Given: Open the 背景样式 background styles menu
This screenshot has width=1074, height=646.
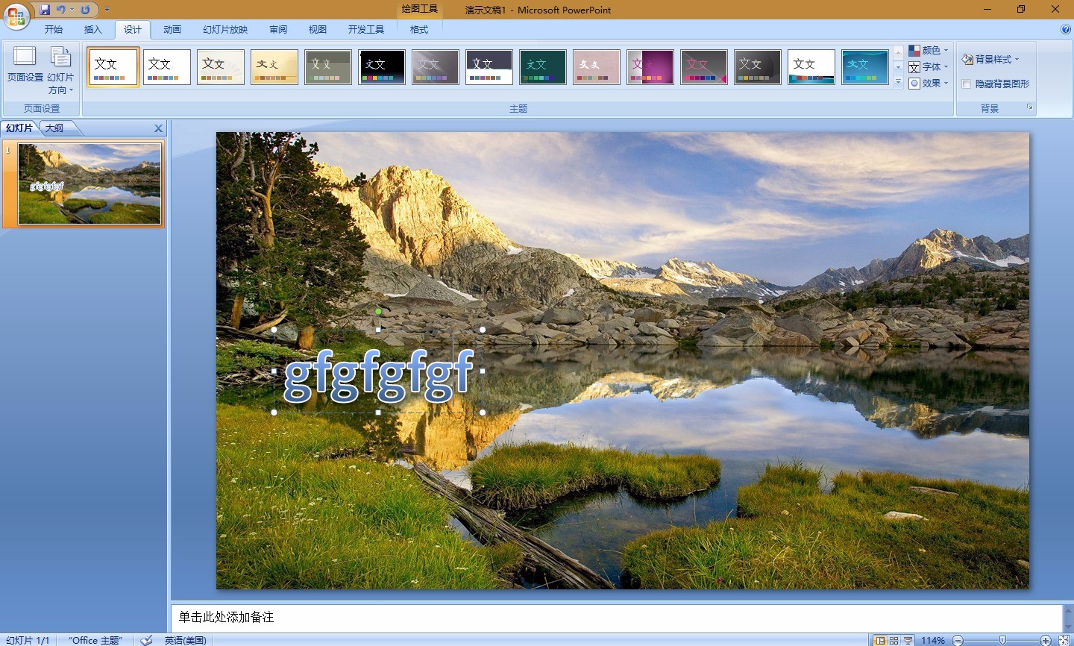Looking at the screenshot, I should click(990, 59).
